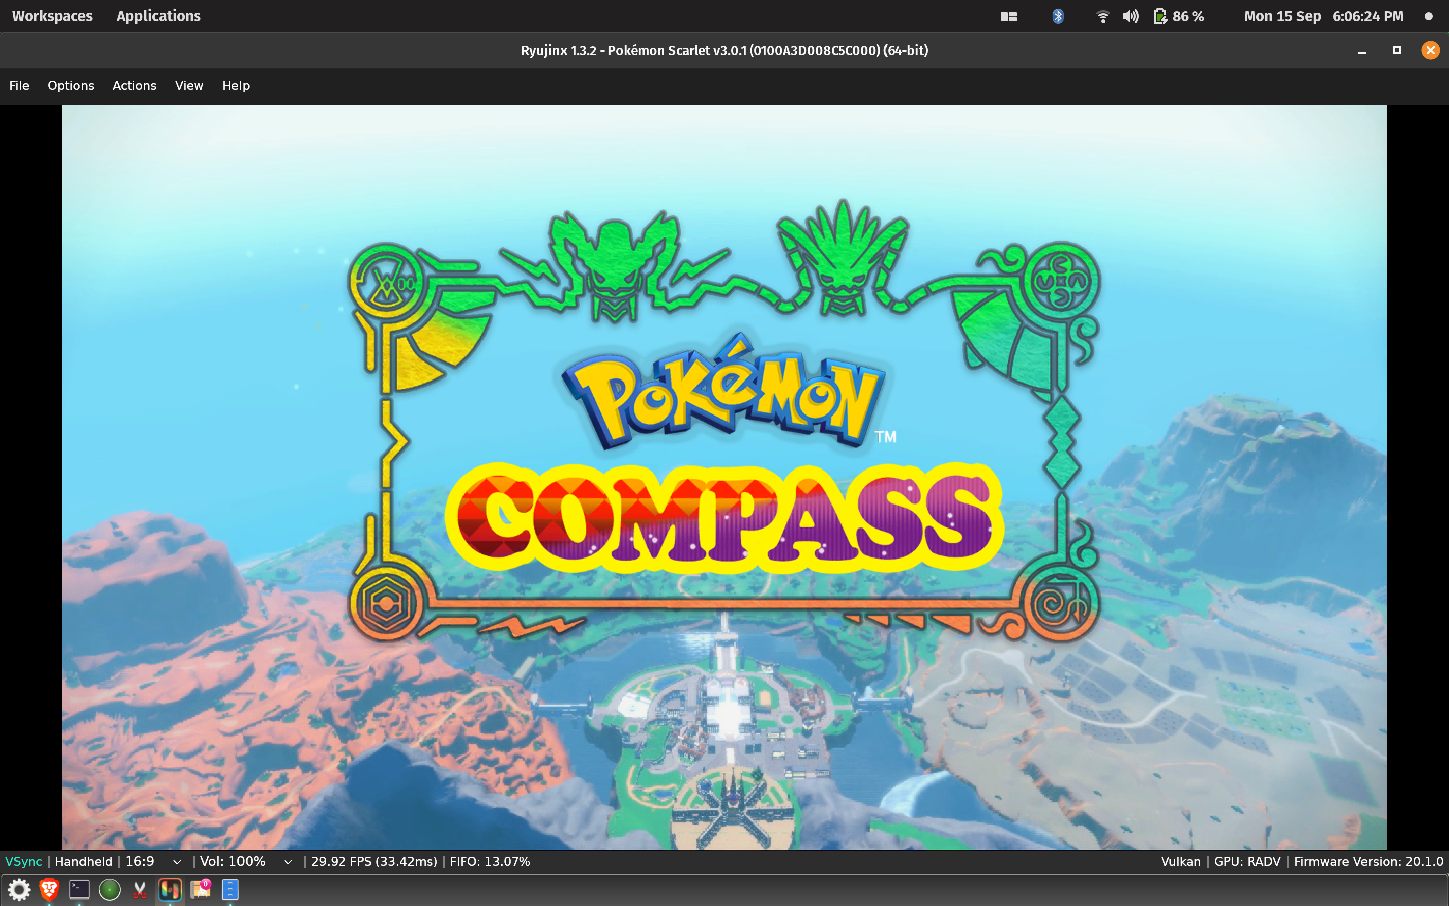
Task: Launch Brave browser from the dock
Action: 49,890
